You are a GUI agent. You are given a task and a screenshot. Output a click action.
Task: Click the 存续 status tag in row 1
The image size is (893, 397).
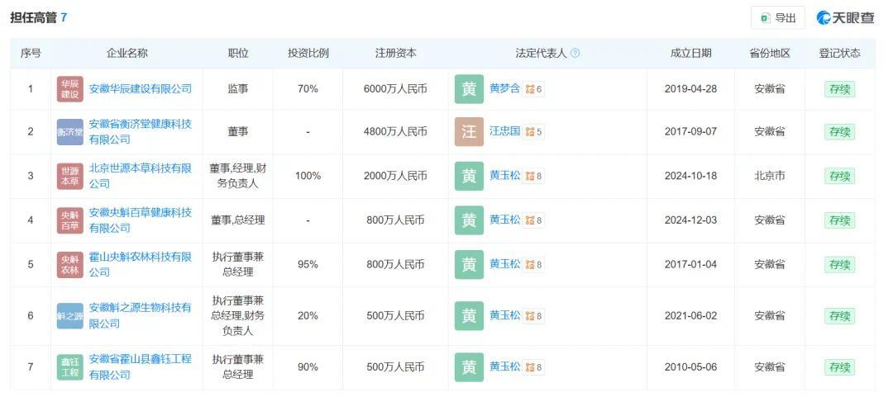coord(839,89)
